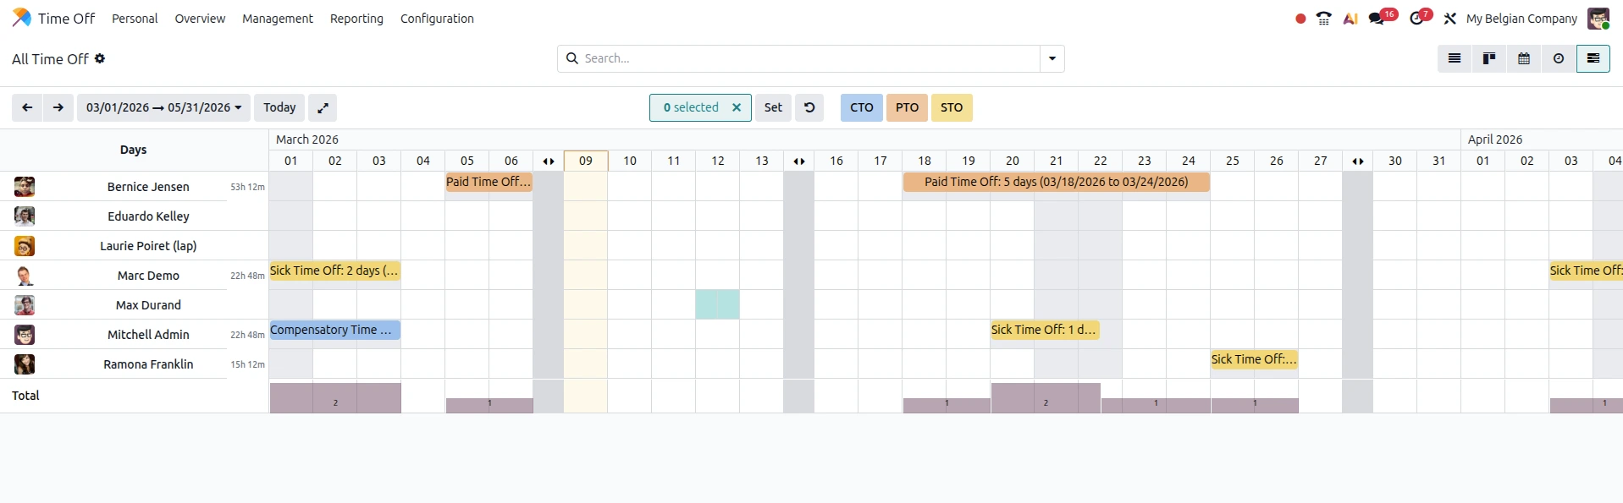Open the Activity clock view icon
Viewport: 1623px width, 503px height.
point(1559,58)
